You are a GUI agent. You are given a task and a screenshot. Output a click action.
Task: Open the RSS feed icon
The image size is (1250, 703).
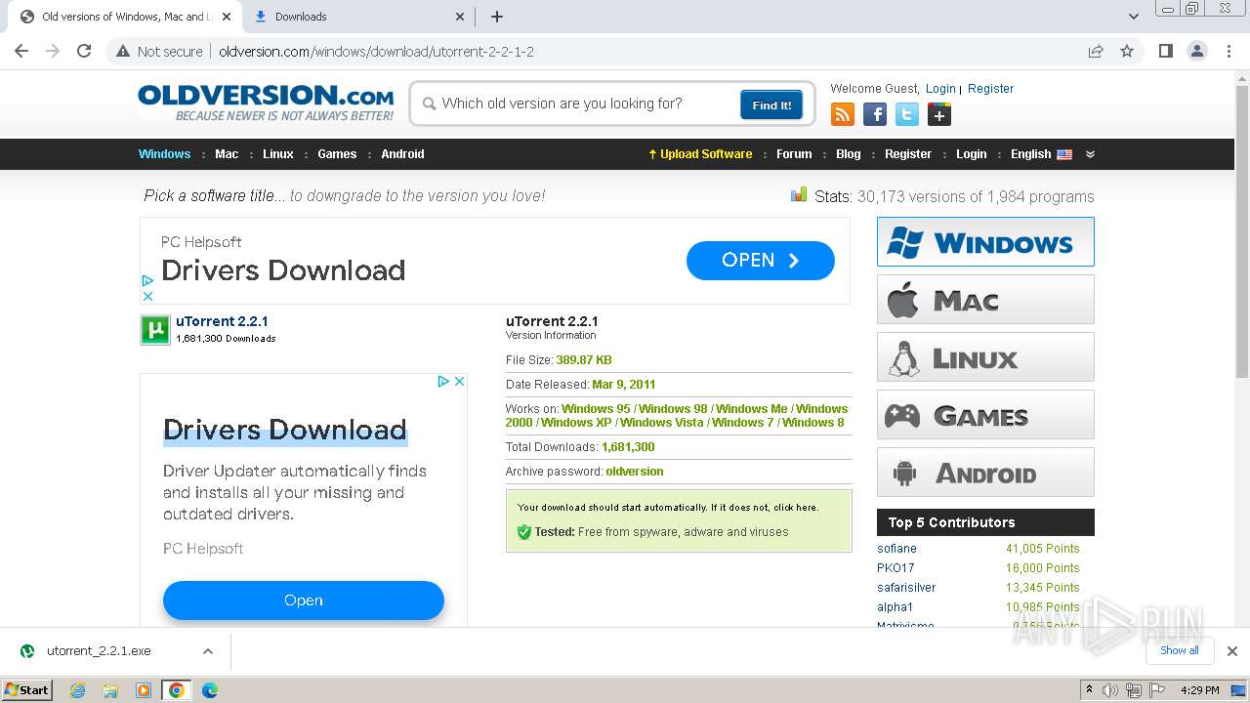tap(842, 115)
